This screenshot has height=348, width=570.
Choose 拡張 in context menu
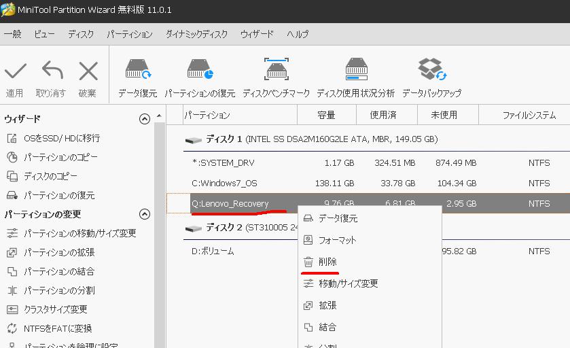click(x=370, y=305)
